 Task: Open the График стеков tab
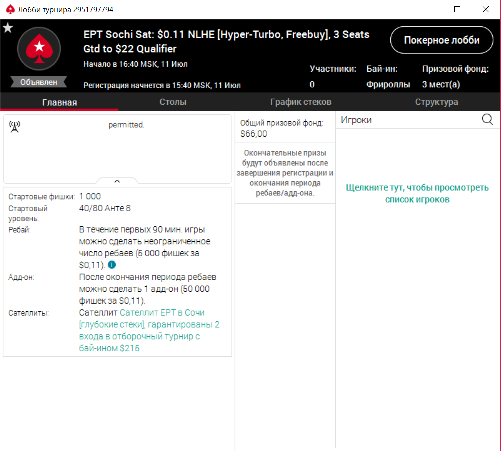coord(301,102)
